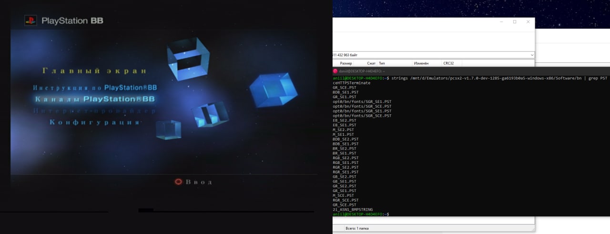The width and height of the screenshot is (610, 234).
Task: Click the M_SCE.PST output line
Action: coord(343,195)
